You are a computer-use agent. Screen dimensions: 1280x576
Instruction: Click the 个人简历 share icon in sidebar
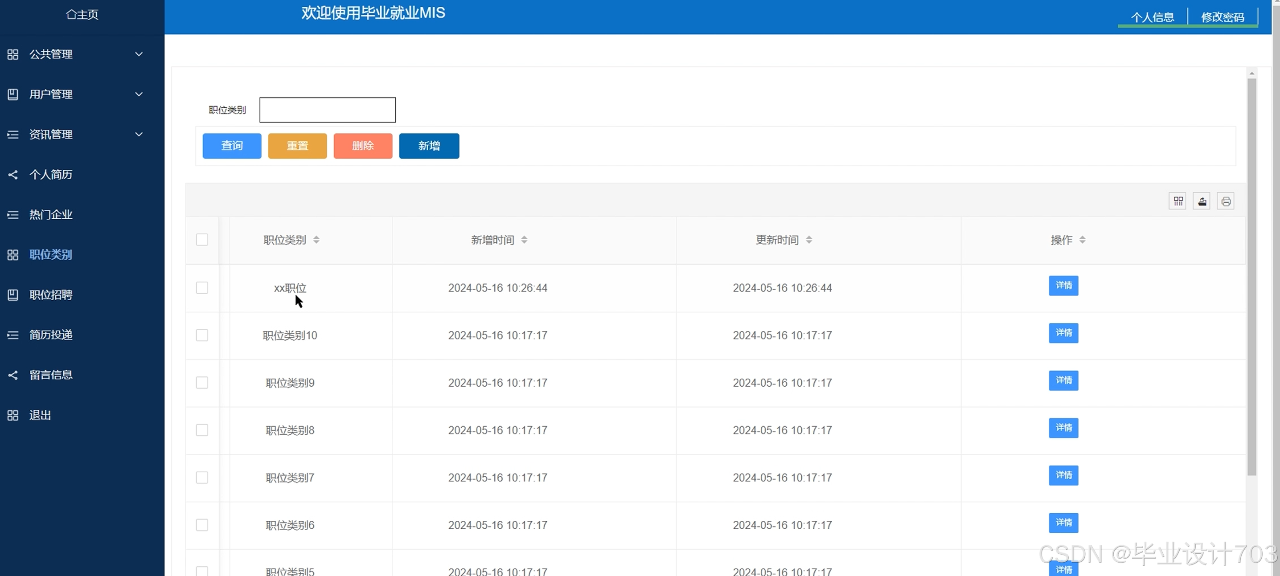pos(13,175)
